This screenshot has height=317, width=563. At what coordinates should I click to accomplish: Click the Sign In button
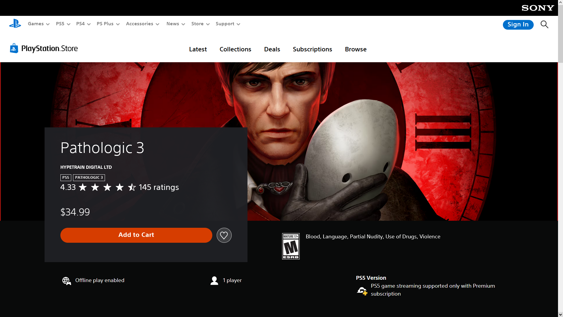(x=518, y=25)
